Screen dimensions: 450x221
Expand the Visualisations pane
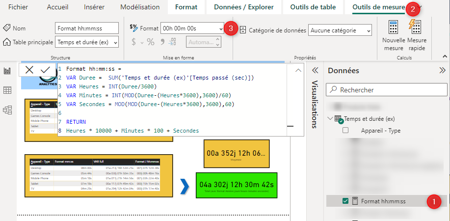315,70
